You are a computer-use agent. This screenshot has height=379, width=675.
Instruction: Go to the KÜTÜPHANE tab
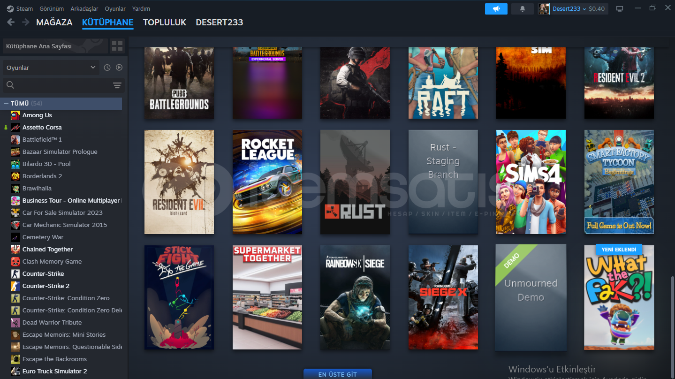pos(107,22)
